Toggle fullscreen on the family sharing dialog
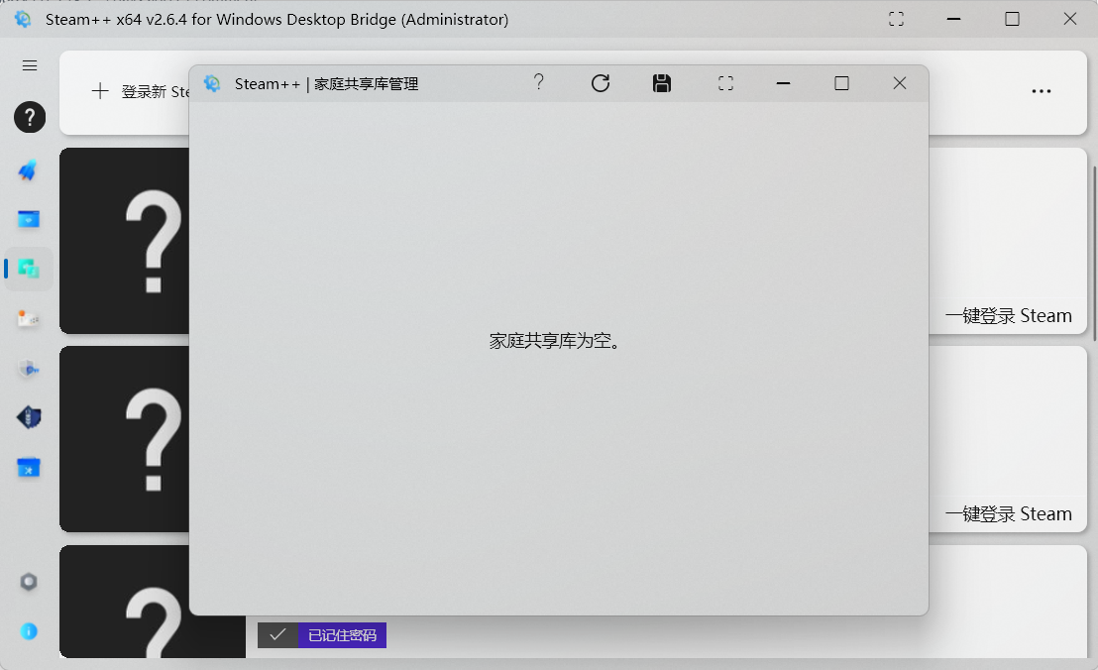 (724, 83)
